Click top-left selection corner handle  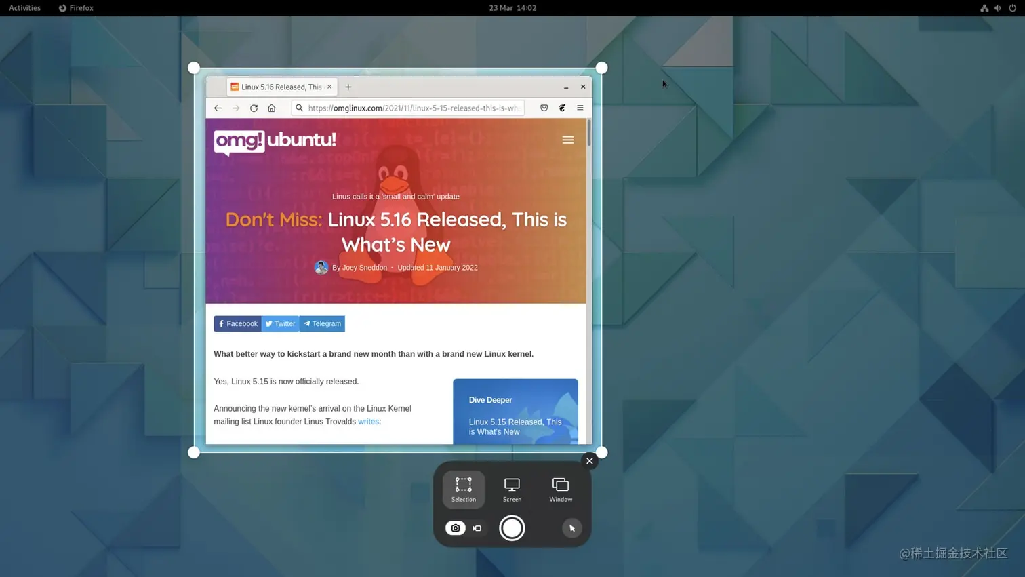[x=194, y=68]
